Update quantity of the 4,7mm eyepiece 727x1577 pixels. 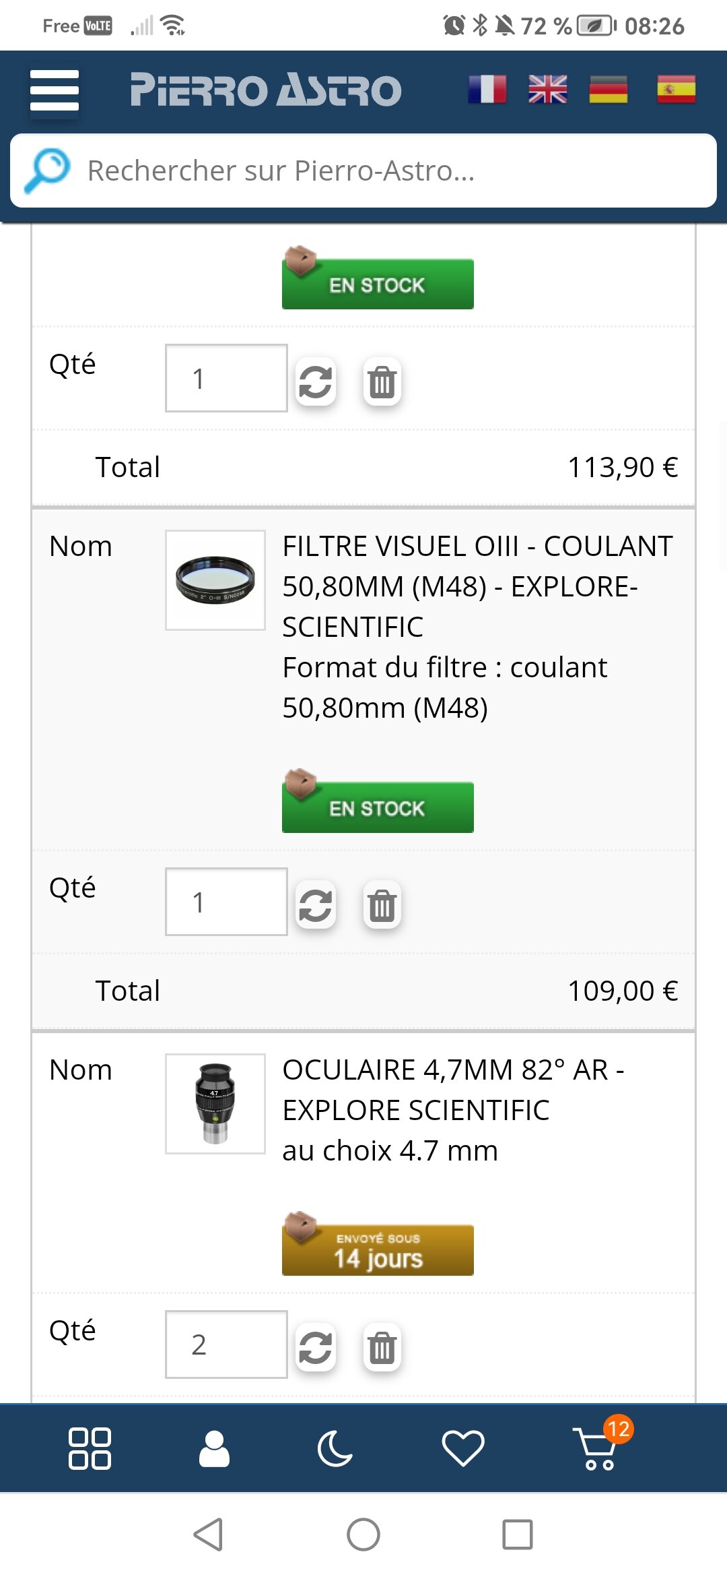(x=316, y=1347)
